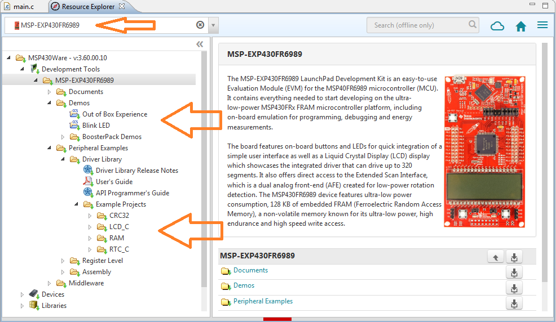The width and height of the screenshot is (556, 322).
Task: Select the LCD_C example label
Action: [119, 227]
